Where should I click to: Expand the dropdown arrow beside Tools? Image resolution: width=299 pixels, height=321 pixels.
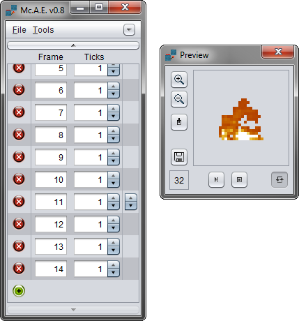(129, 30)
